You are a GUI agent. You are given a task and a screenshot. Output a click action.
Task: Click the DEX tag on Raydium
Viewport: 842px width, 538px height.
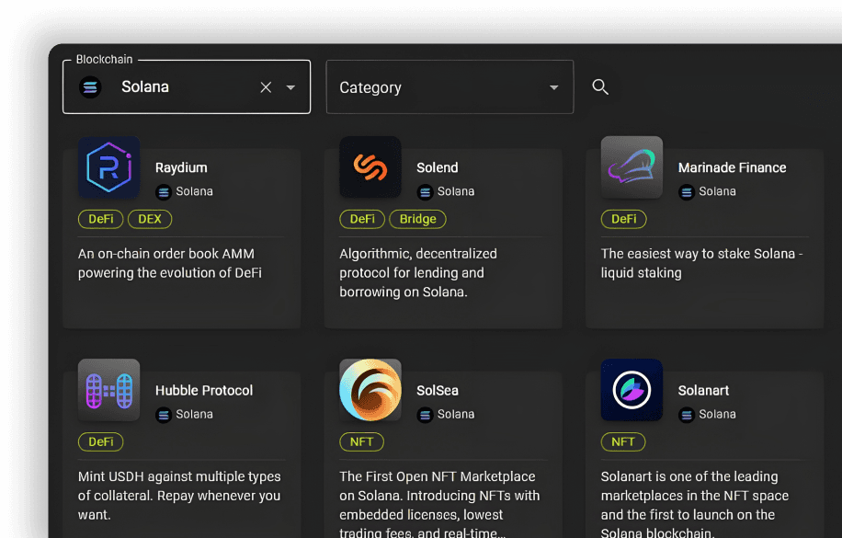pyautogui.click(x=149, y=219)
